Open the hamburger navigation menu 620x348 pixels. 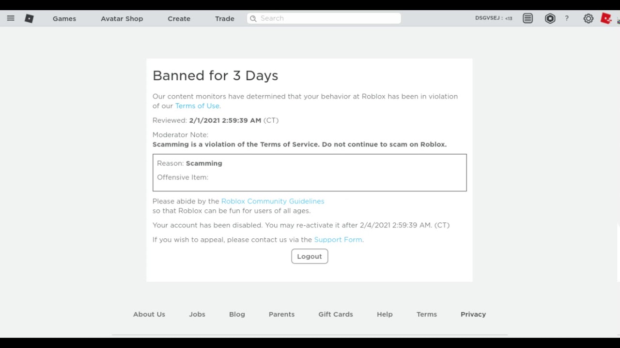tap(11, 18)
